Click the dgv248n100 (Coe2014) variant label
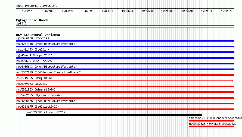The width and height of the screenshot is (242, 137). tap(33, 38)
